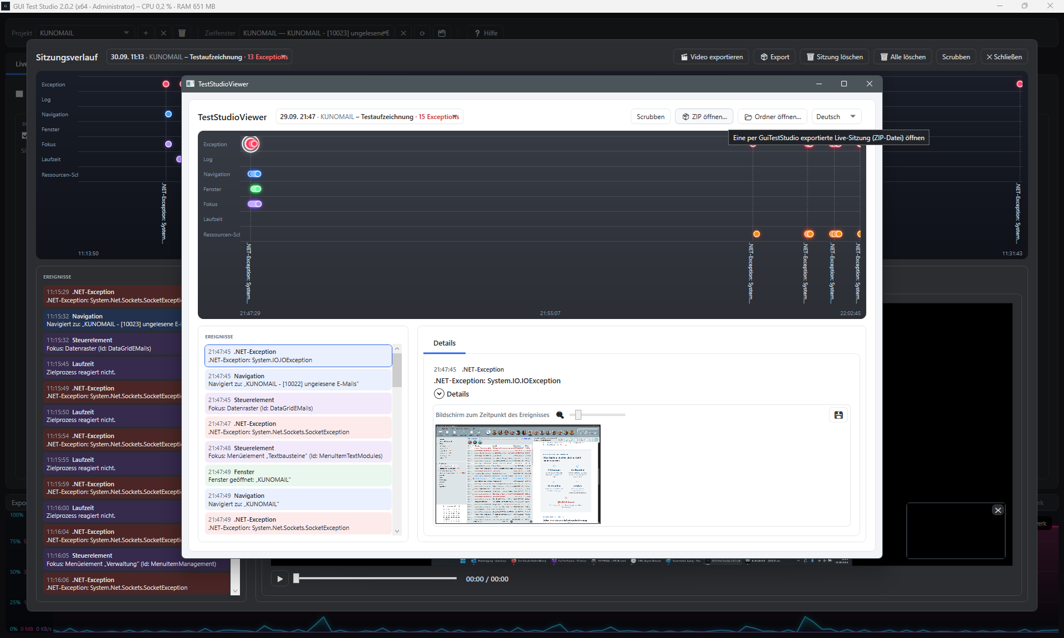Screen dimensions: 1064x638
Task: Refresh the Zielfenster list
Action: pyautogui.click(x=422, y=33)
